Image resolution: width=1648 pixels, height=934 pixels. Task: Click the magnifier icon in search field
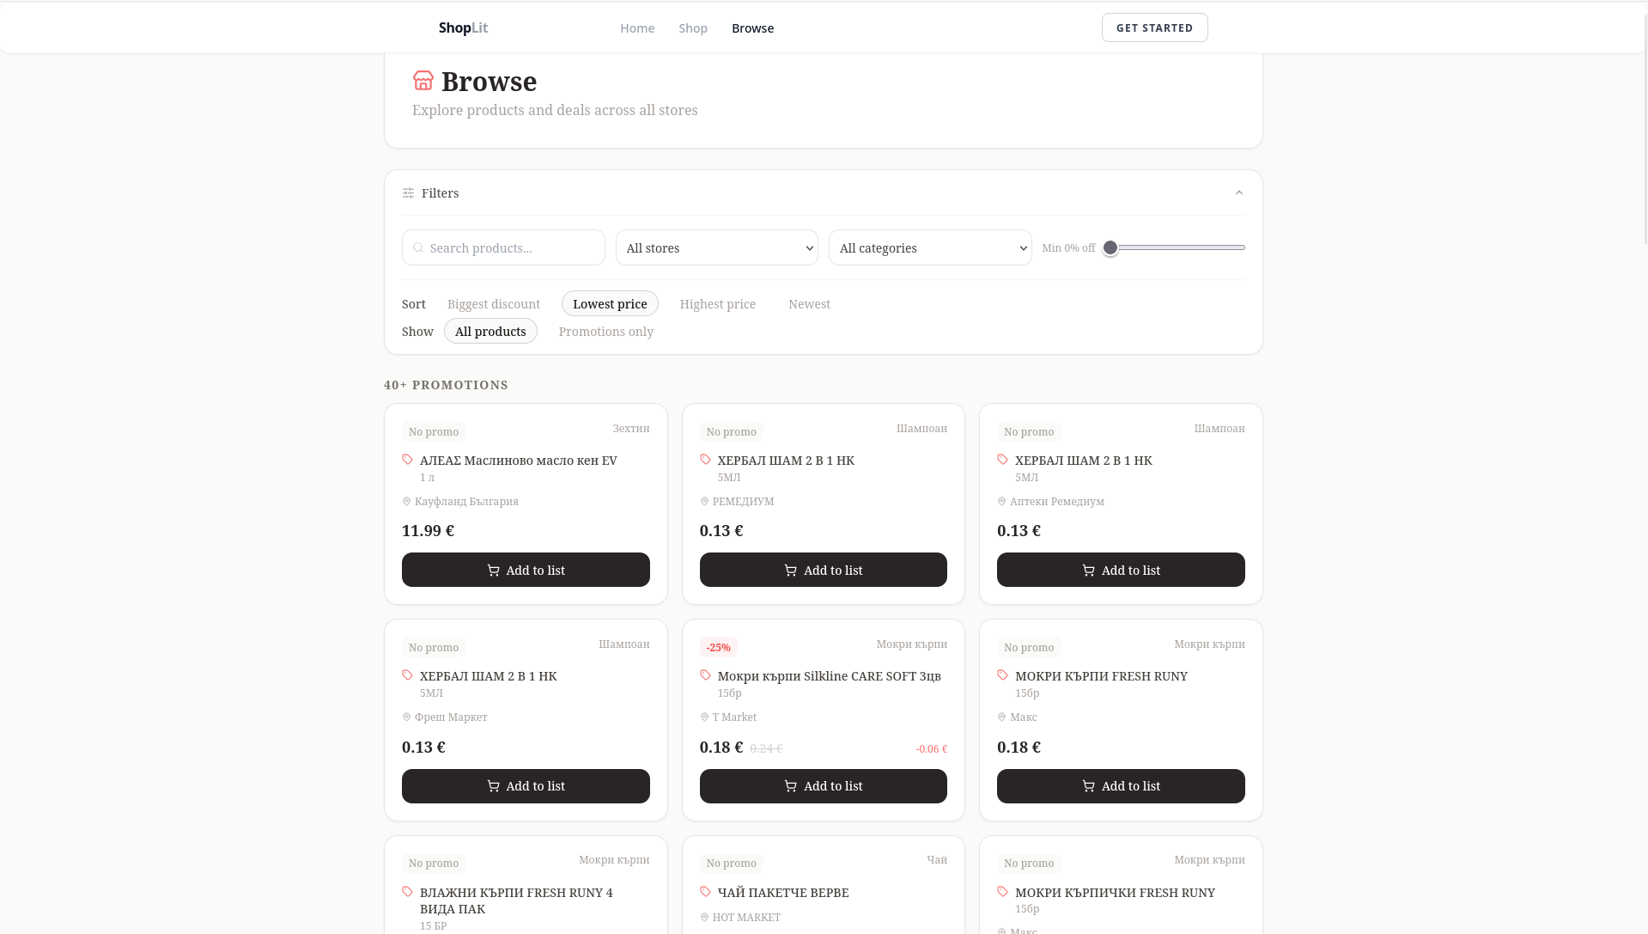click(418, 248)
